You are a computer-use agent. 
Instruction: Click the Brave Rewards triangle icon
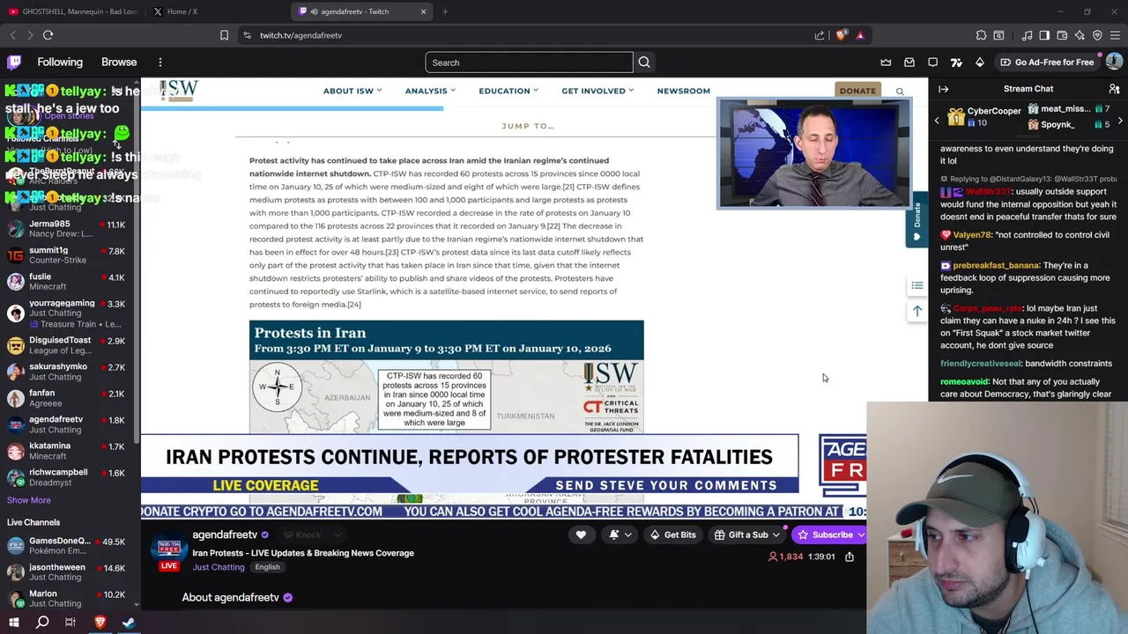click(860, 35)
